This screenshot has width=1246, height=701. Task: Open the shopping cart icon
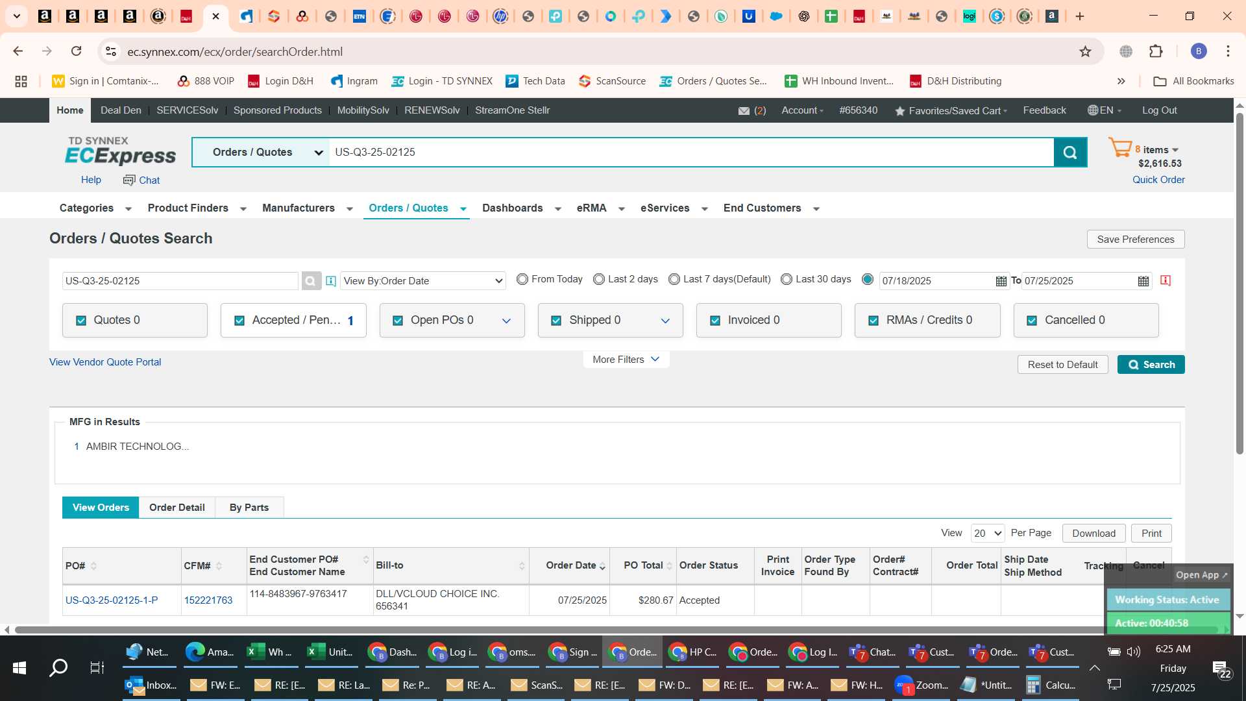(x=1119, y=148)
